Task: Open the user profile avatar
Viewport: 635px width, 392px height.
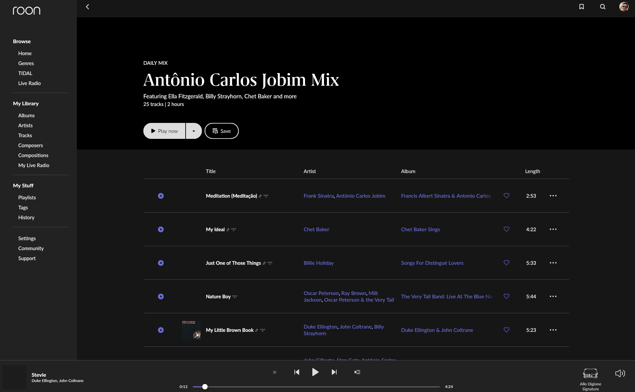Action: pyautogui.click(x=624, y=7)
